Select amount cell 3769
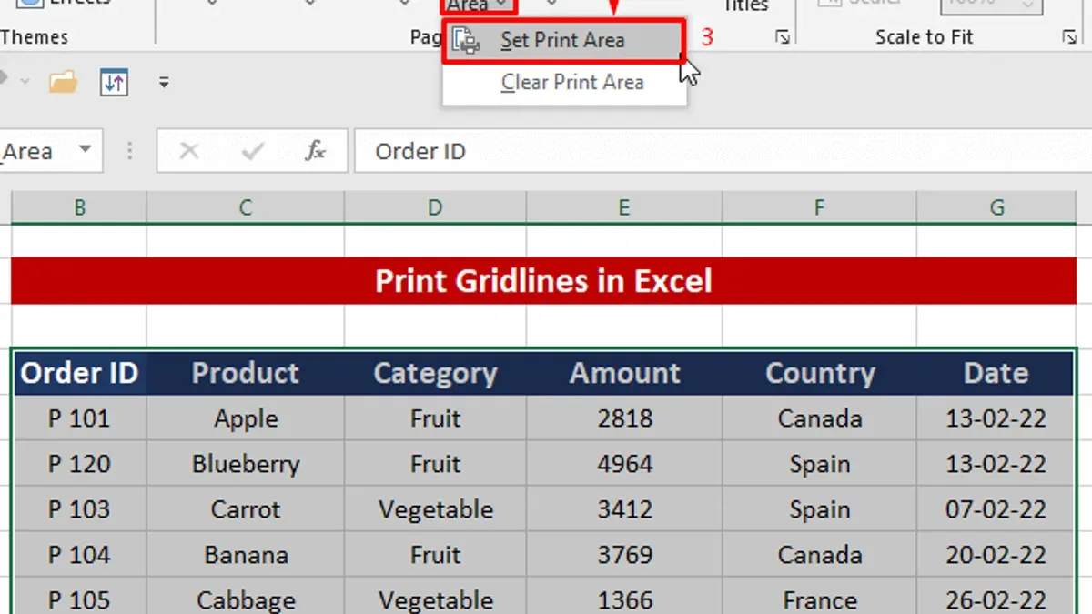This screenshot has height=614, width=1092. coord(624,555)
